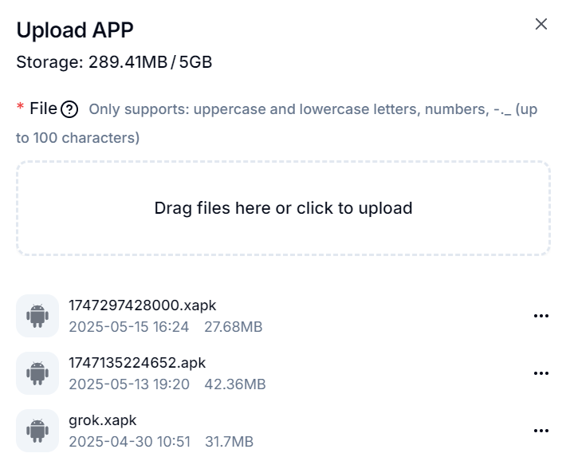This screenshot has height=461, width=570.
Task: Click the Storage 289.41MB / 5GB text
Action: 114,61
